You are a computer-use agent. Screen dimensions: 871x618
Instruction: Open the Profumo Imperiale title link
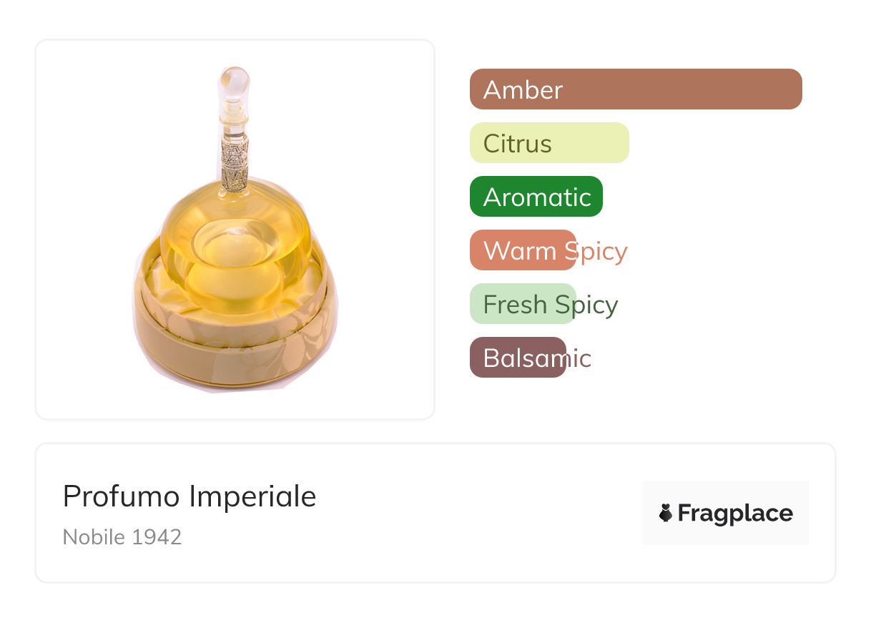click(x=190, y=496)
